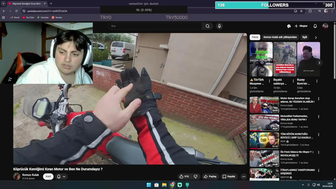Open a new browser tab
Screen dimensions: 336x189
click(51, 3)
